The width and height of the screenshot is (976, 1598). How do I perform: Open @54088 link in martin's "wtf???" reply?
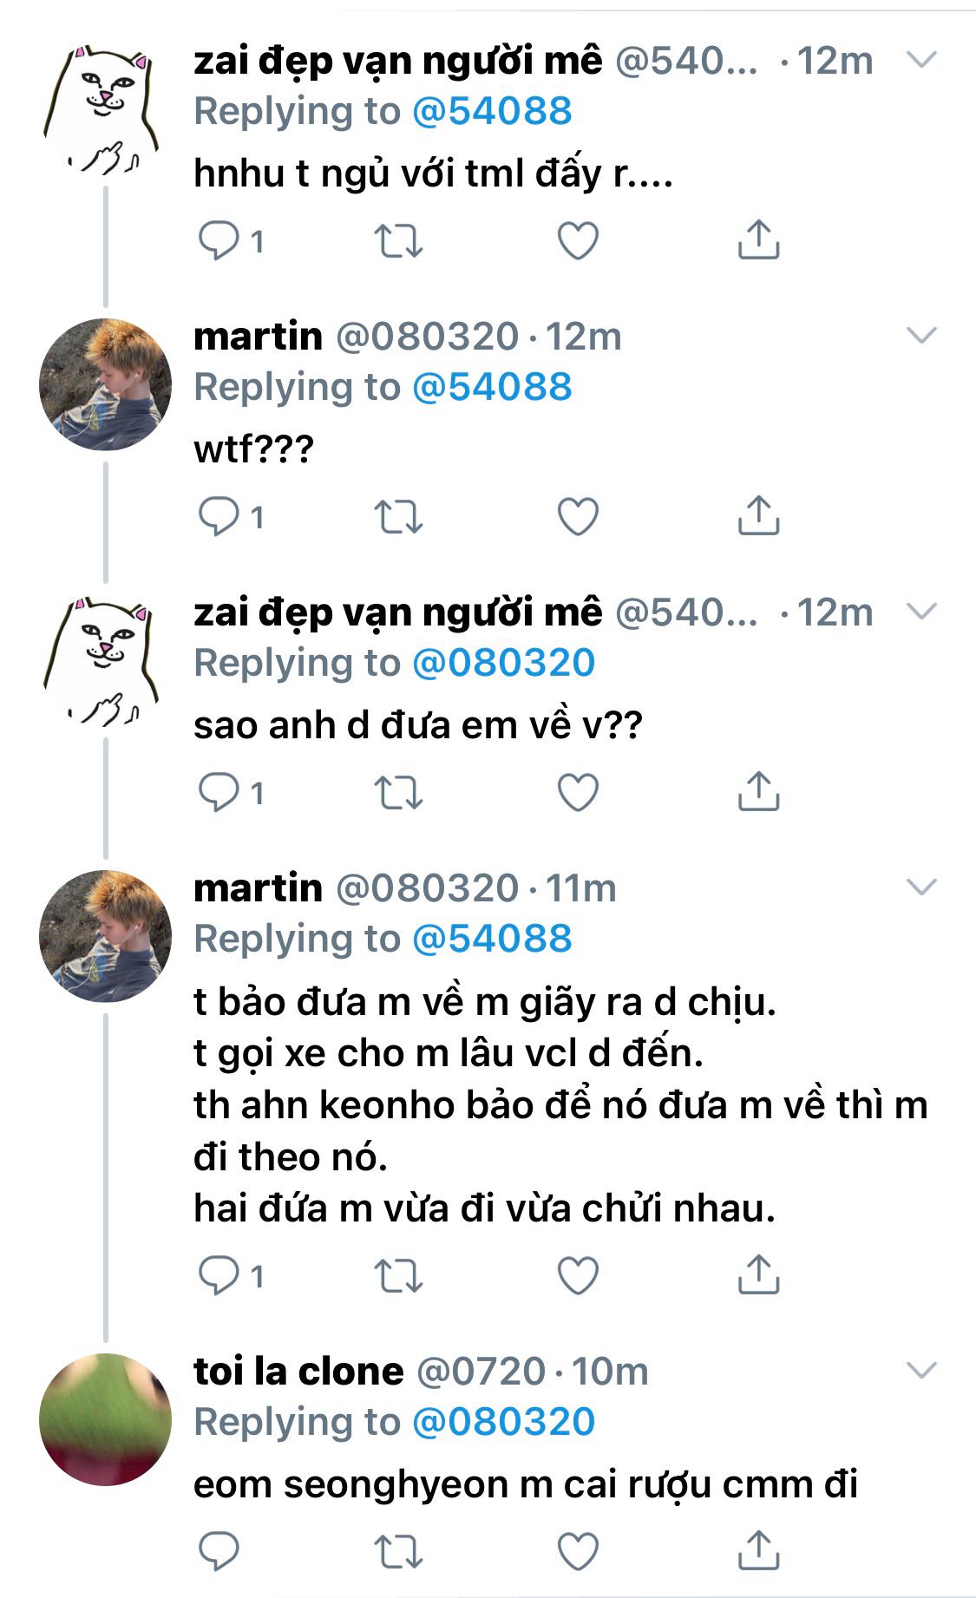point(492,387)
